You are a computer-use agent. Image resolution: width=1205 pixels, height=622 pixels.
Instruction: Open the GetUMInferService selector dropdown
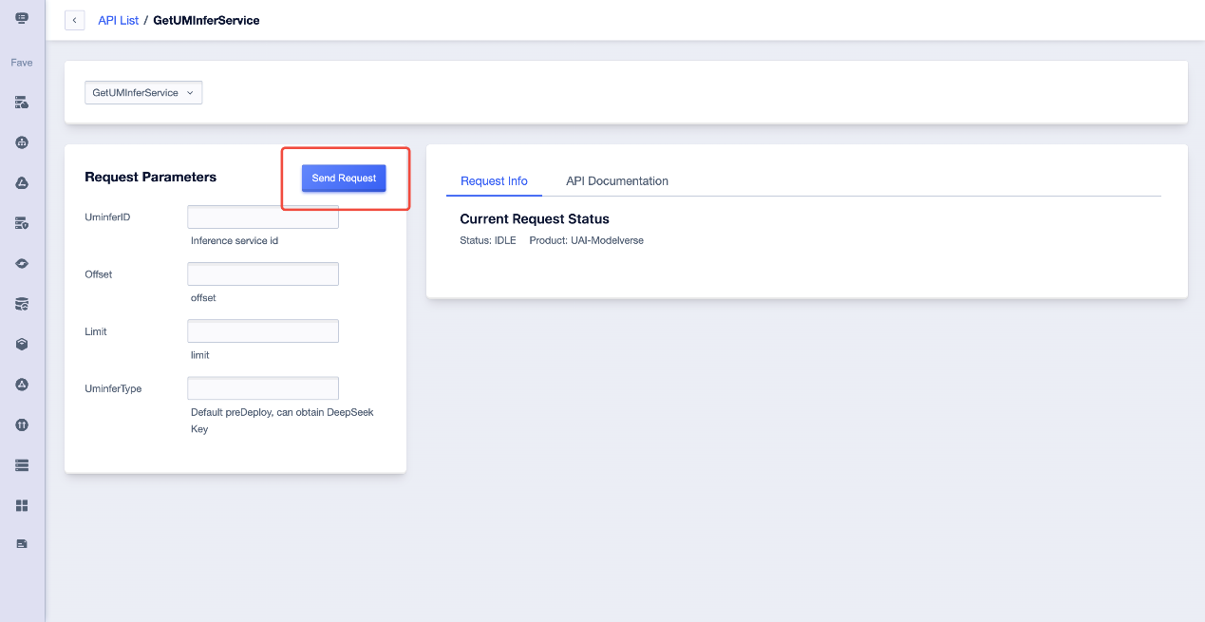pyautogui.click(x=143, y=92)
